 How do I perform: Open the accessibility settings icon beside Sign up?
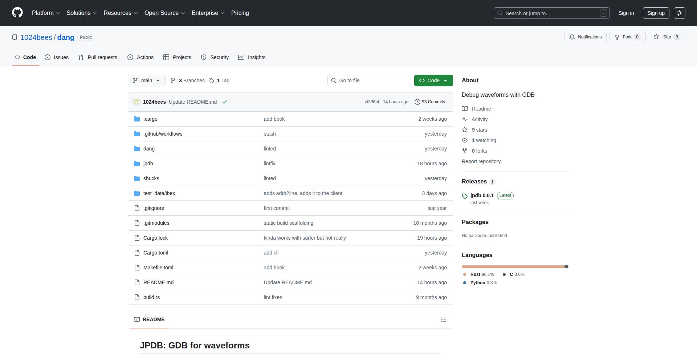679,13
